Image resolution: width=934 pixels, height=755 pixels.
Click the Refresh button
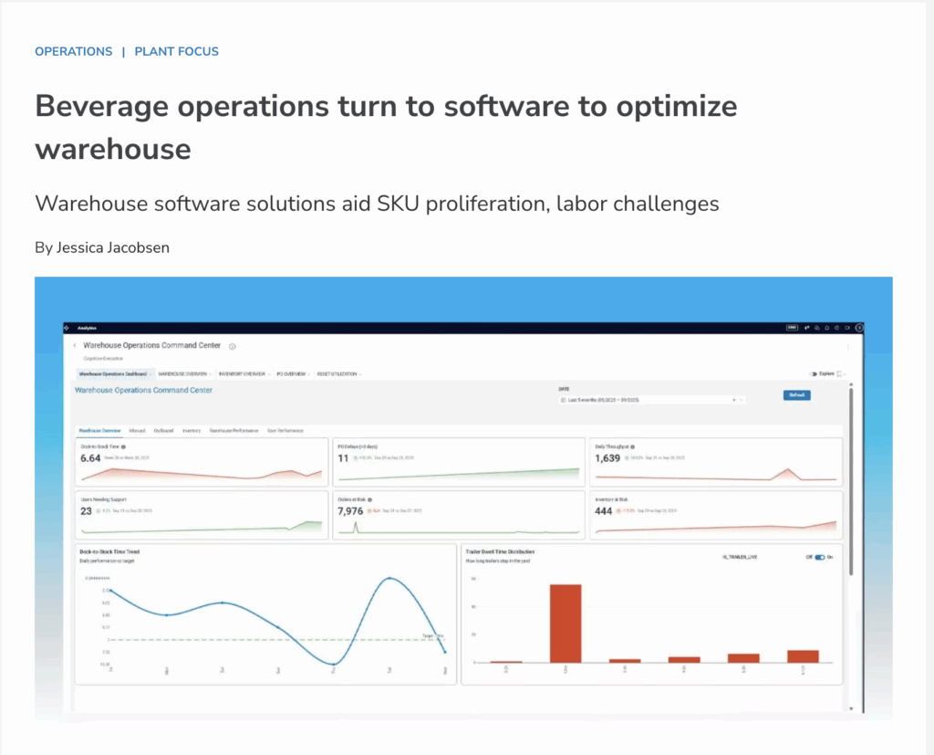point(796,395)
